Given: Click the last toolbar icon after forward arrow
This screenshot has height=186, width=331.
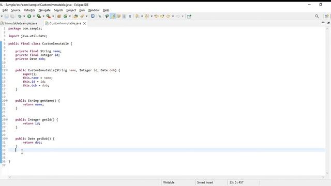Looking at the screenshot, I should pos(189,16).
